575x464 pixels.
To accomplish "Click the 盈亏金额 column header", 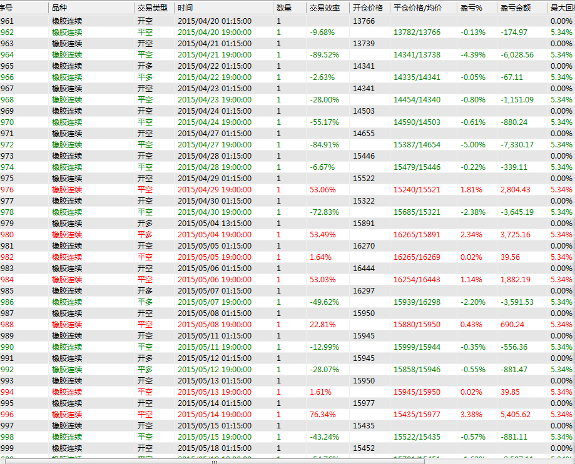I will click(x=516, y=7).
